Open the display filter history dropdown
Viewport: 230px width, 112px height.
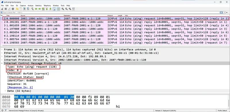225,13
